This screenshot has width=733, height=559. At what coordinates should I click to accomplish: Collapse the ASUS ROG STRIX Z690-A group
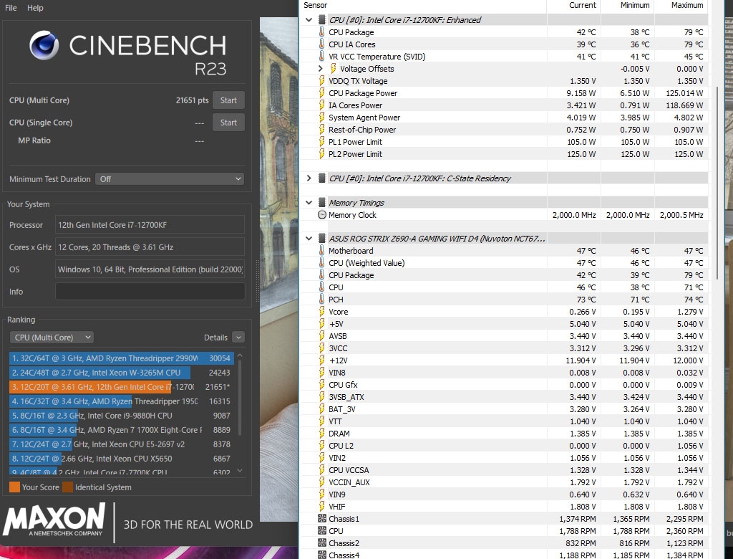pyautogui.click(x=309, y=239)
